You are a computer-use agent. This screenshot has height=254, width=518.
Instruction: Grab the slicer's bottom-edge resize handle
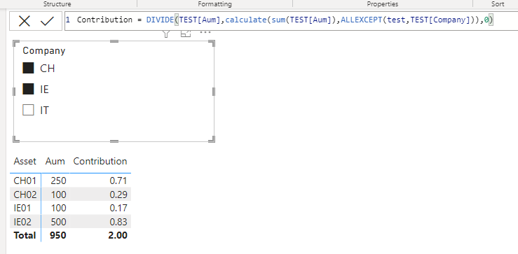coord(114,141)
